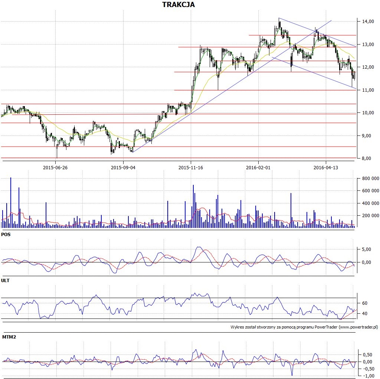Click the 60 value on ULT axis

365,303
